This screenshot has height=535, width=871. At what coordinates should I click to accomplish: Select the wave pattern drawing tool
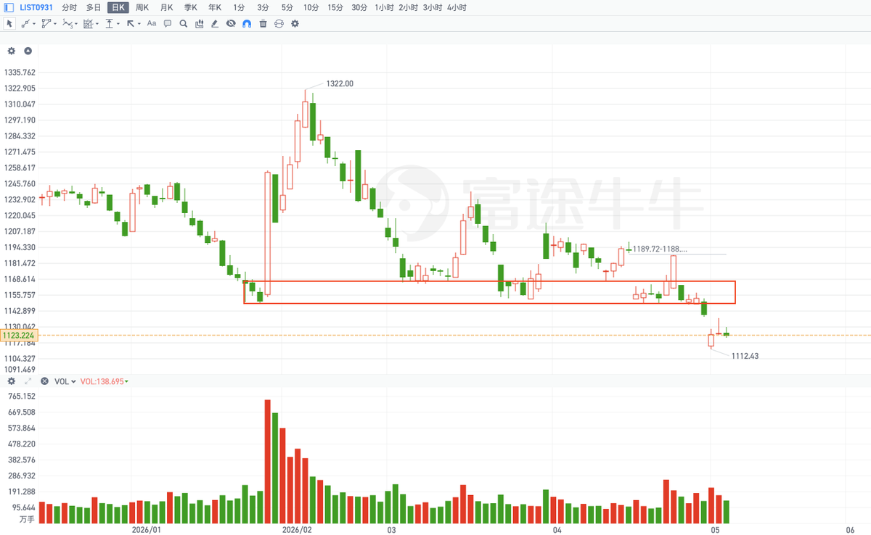[x=67, y=23]
